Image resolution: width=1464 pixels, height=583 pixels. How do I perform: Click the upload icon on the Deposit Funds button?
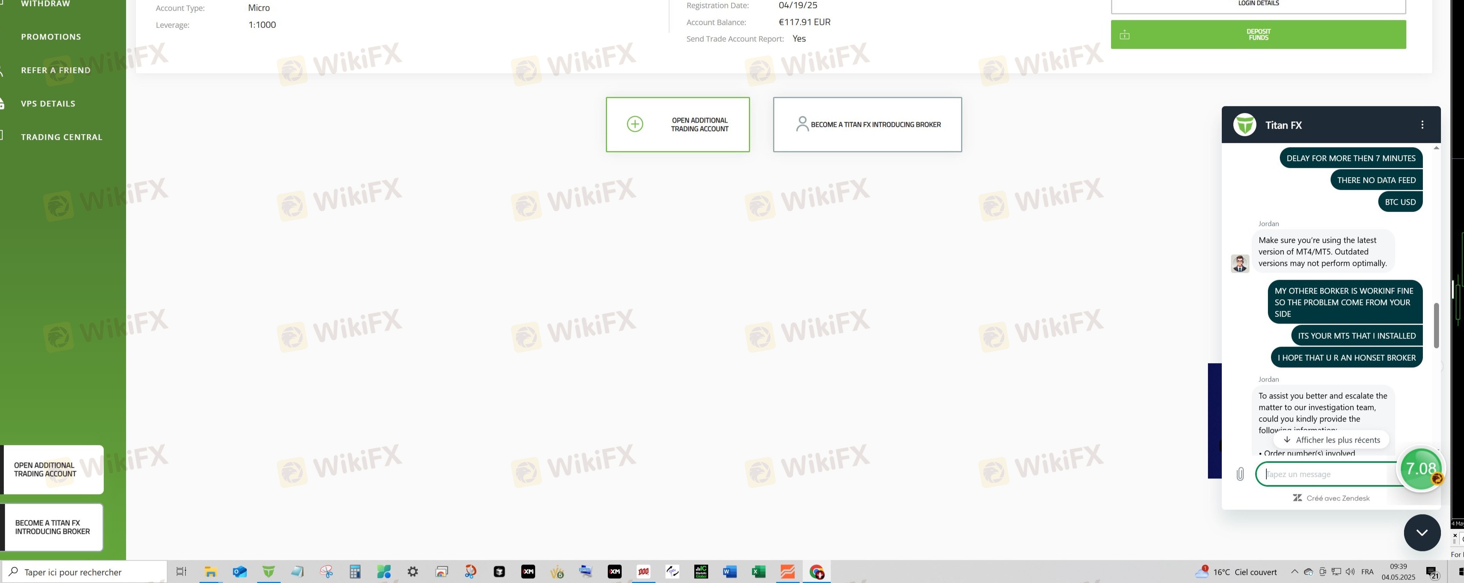(1124, 35)
